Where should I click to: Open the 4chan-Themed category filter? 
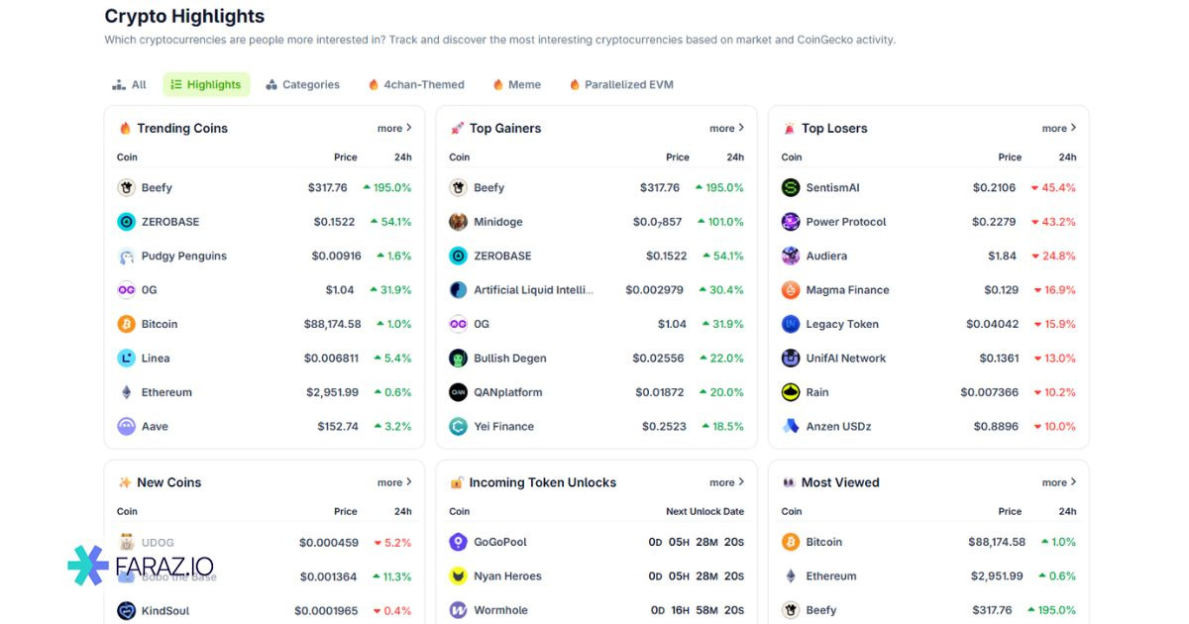tap(416, 85)
